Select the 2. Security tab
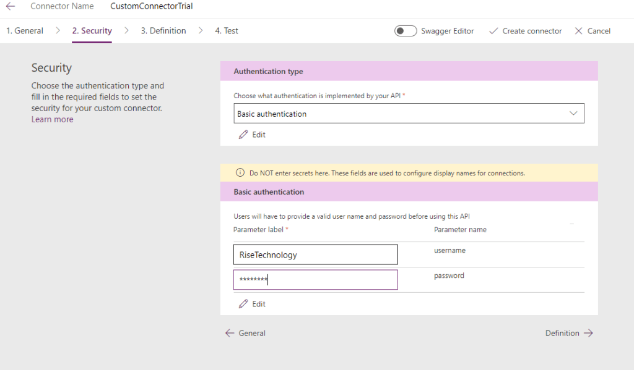 pyautogui.click(x=92, y=31)
